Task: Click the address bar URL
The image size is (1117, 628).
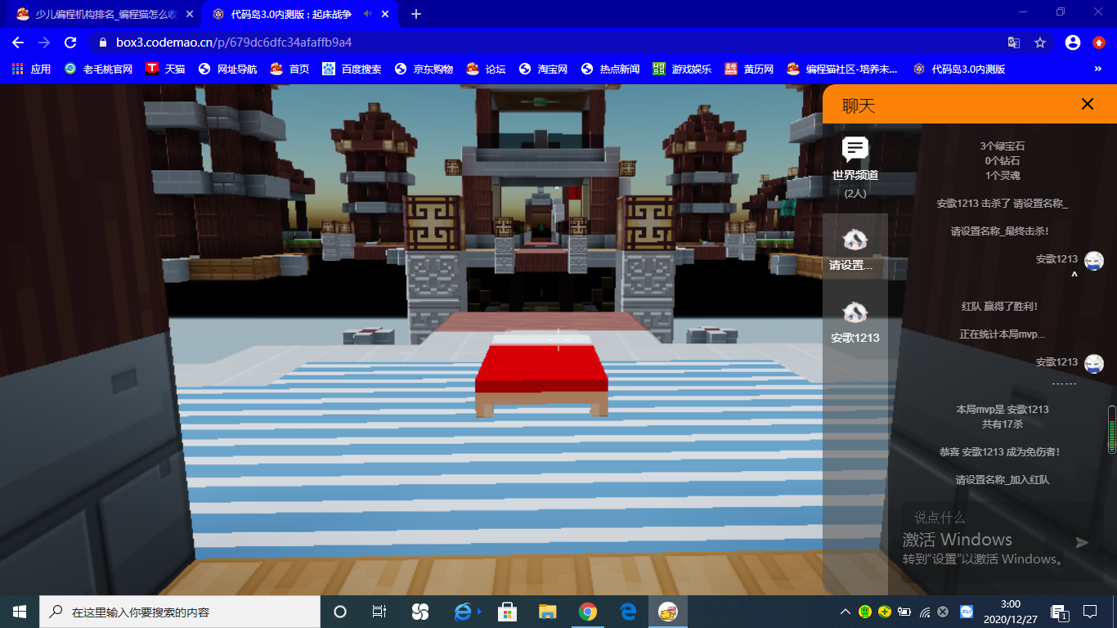Action: 234,43
